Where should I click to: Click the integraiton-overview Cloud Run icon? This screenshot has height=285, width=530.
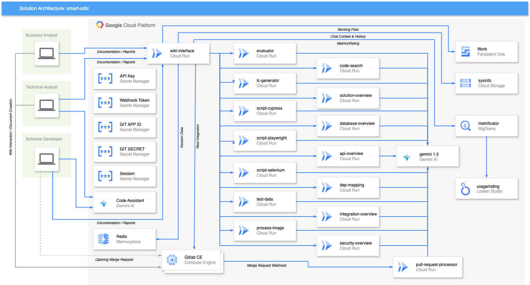[x=327, y=217]
